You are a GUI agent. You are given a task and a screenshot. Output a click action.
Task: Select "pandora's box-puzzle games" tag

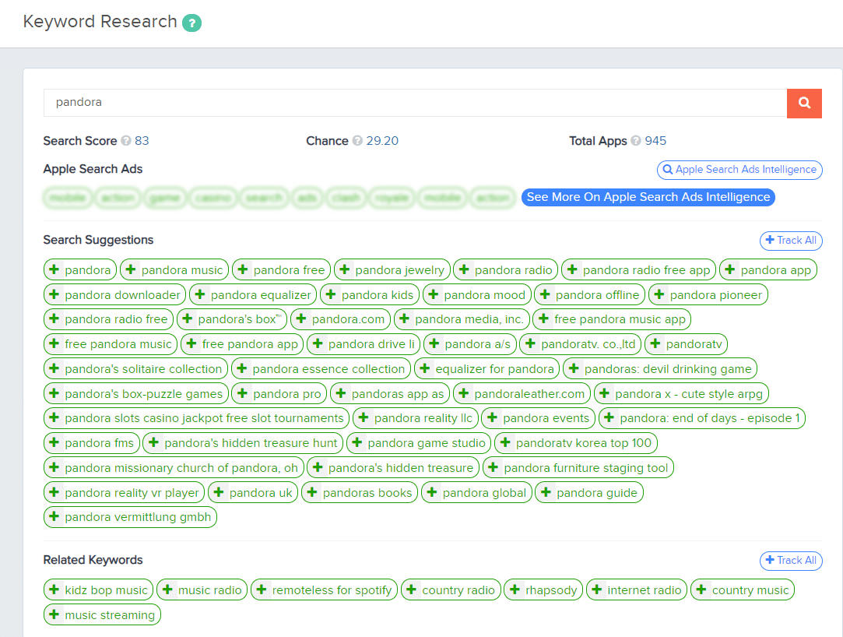136,394
